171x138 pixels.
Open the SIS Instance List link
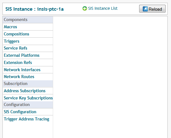point(103,8)
